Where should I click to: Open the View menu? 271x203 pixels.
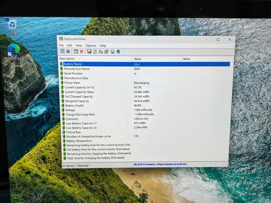79,45
